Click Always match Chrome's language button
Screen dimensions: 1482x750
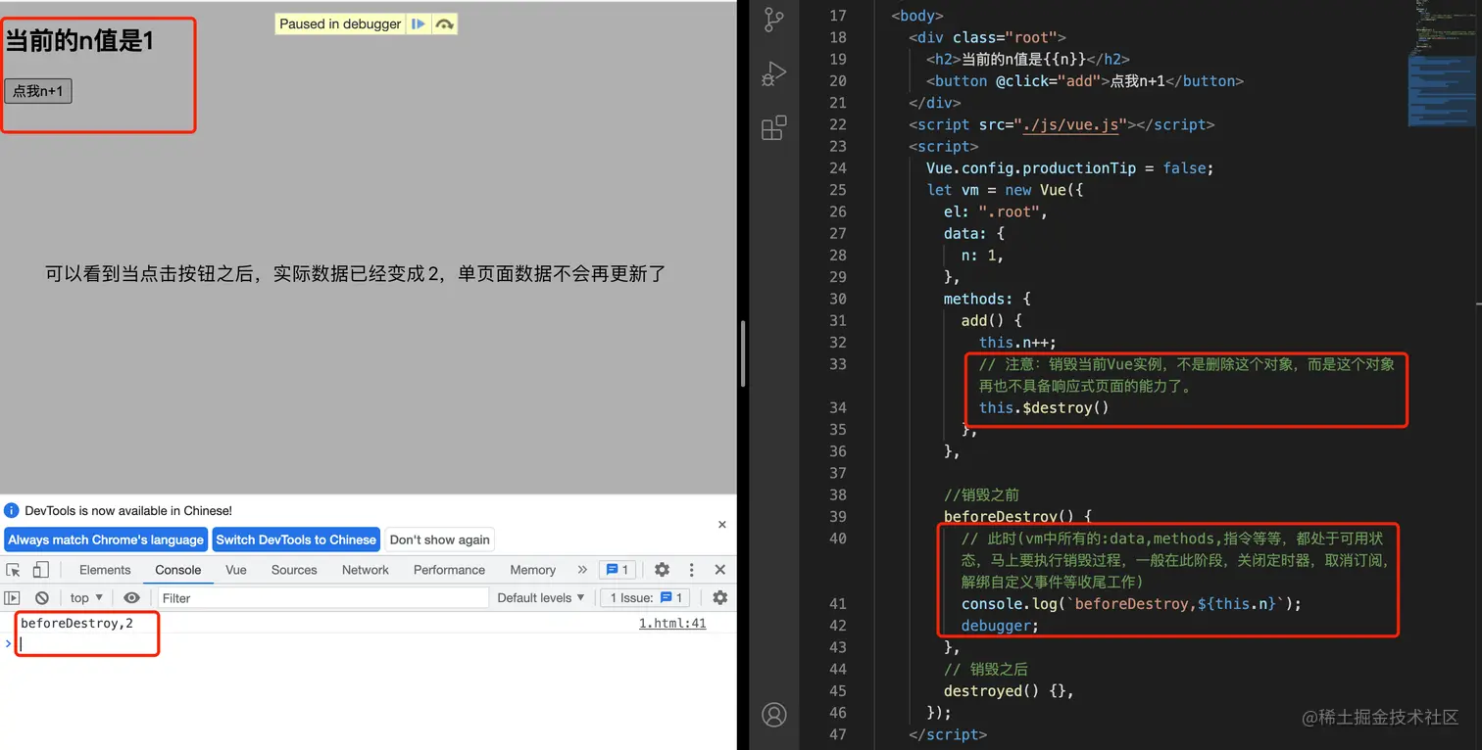tap(106, 539)
